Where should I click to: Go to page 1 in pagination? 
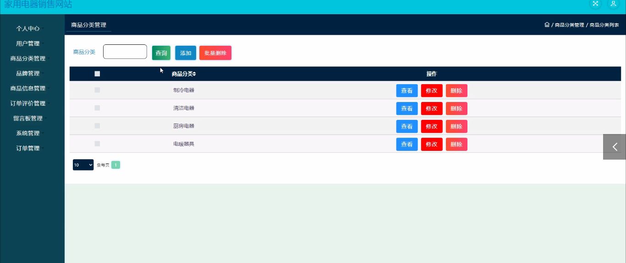(115, 165)
